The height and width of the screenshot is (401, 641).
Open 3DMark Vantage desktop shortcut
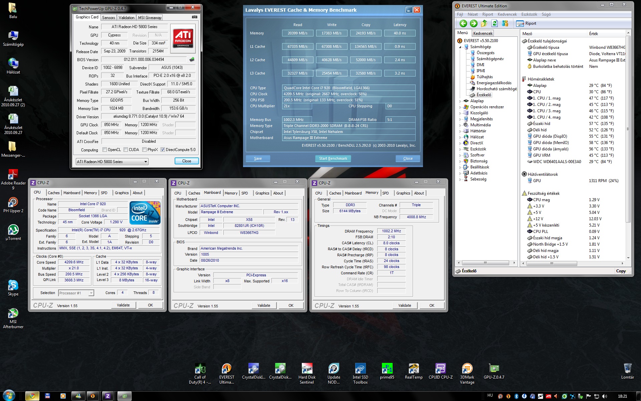pyautogui.click(x=467, y=374)
